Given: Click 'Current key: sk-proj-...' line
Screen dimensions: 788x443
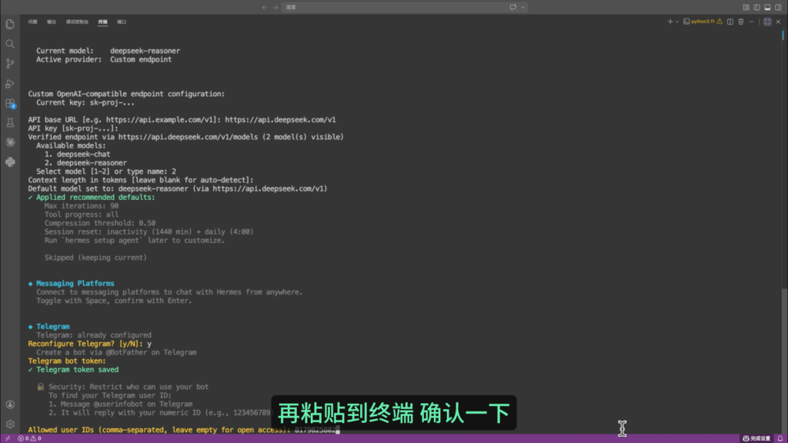Looking at the screenshot, I should tap(85, 102).
